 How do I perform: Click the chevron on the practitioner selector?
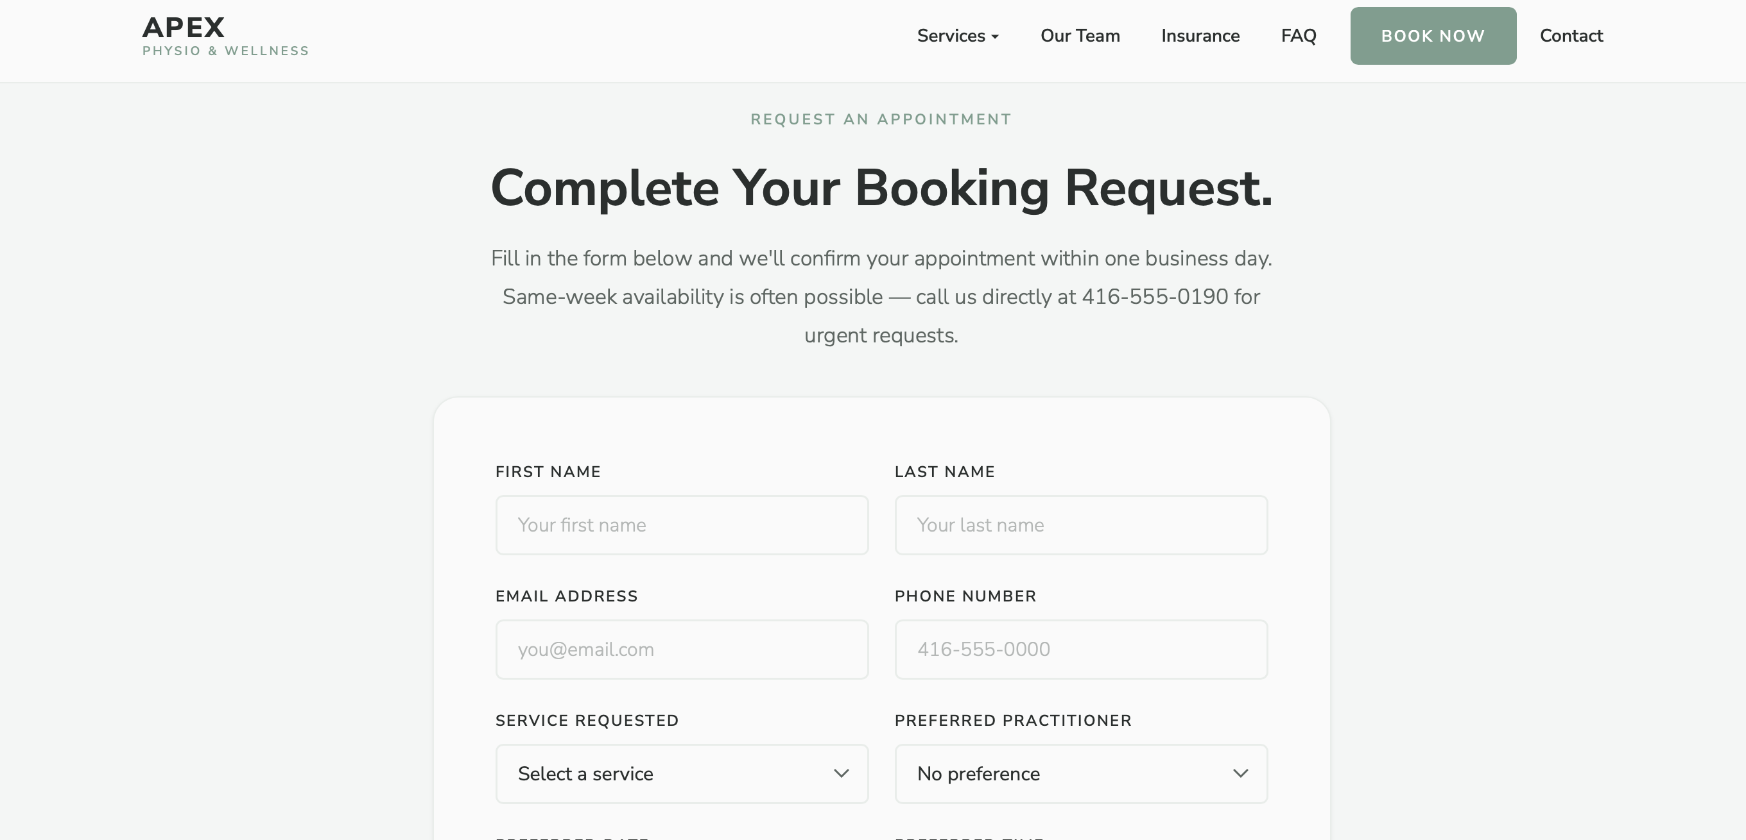[1241, 774]
